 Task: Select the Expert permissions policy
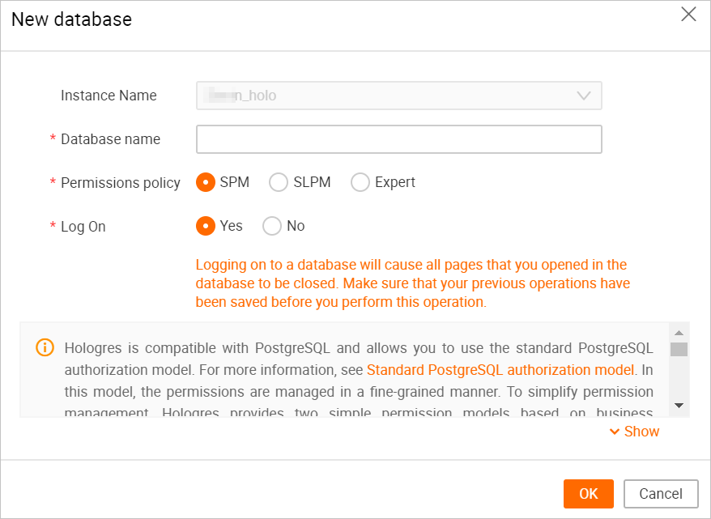[x=360, y=182]
